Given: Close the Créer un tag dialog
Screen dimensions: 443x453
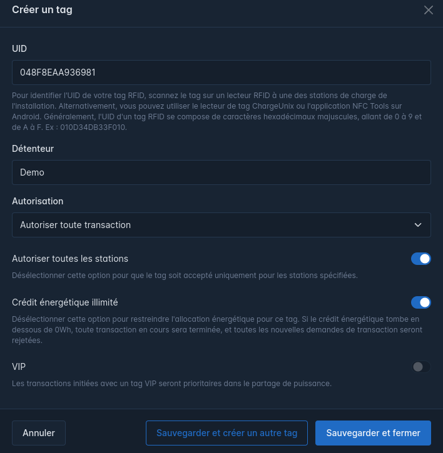Looking at the screenshot, I should pyautogui.click(x=428, y=10).
